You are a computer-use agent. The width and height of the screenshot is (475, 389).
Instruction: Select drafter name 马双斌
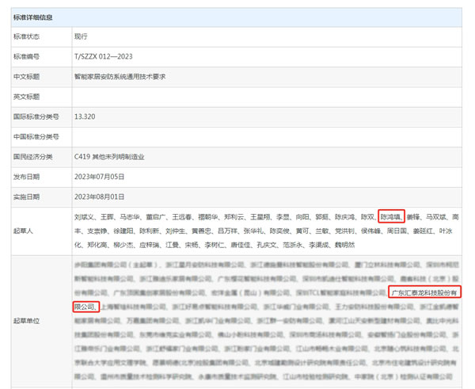[435, 217]
